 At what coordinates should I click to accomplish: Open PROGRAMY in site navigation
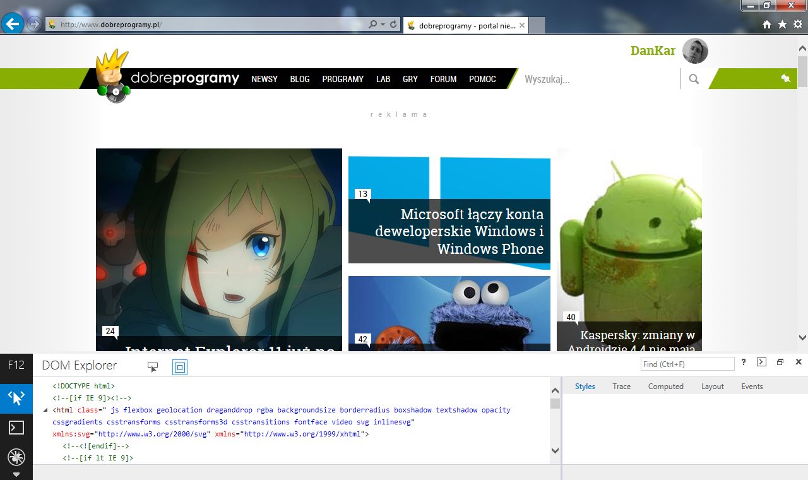[343, 79]
